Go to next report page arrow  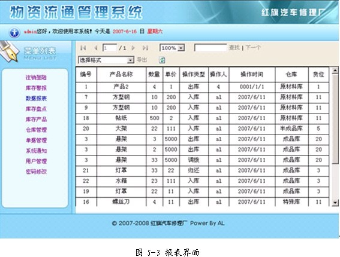133,48
